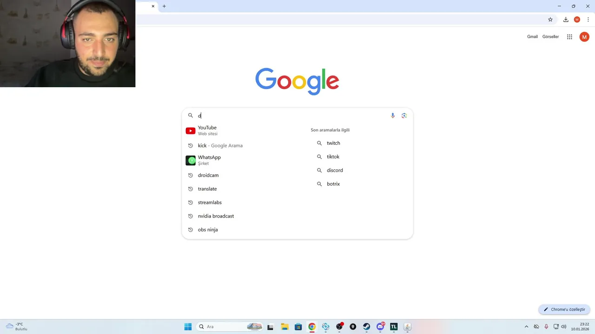Focus the Google search text field

click(293, 116)
